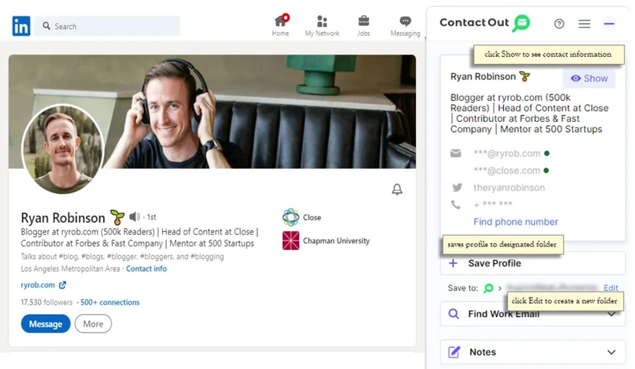Click the Message button
Screen dimensions: 635x369
[x=46, y=324]
